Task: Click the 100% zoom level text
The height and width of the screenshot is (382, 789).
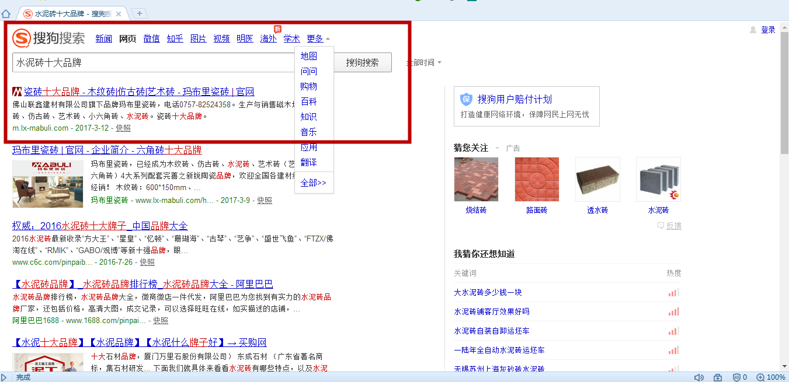Action: tap(776, 377)
